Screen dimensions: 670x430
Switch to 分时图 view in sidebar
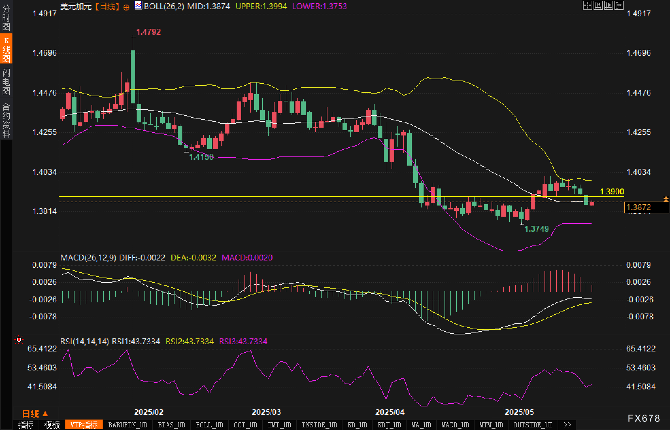(6, 17)
